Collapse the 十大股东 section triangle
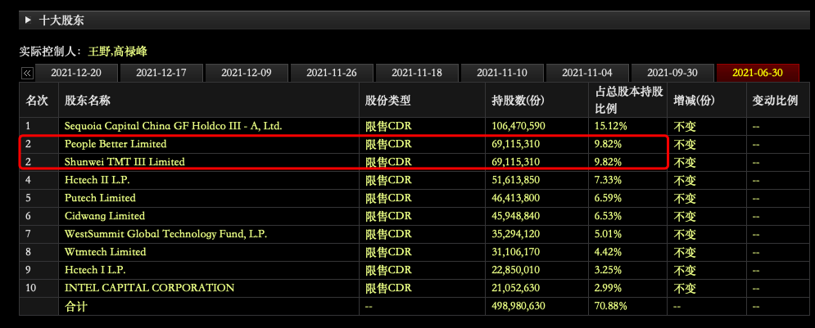 click(28, 20)
